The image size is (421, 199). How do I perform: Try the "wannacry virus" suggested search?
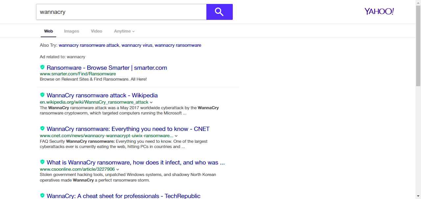click(x=137, y=45)
